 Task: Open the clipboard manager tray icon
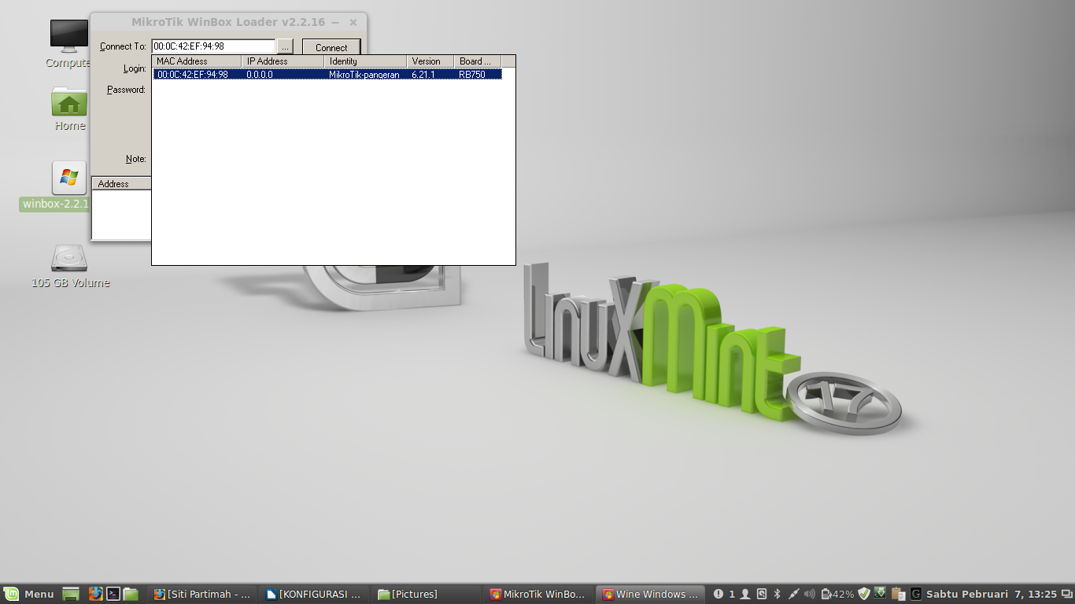coord(898,594)
